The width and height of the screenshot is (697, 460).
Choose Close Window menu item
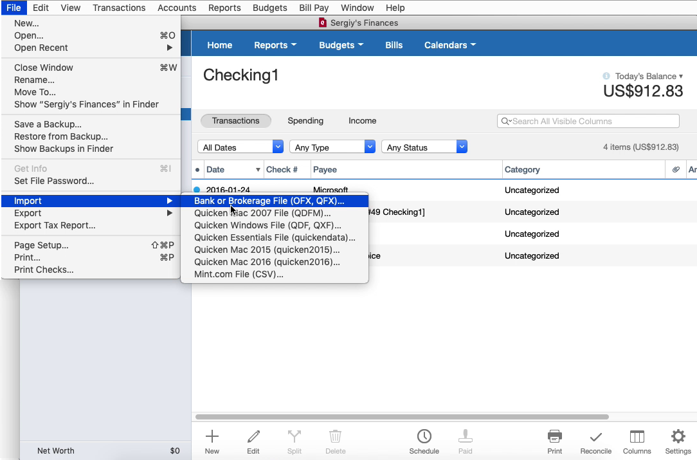click(x=91, y=68)
